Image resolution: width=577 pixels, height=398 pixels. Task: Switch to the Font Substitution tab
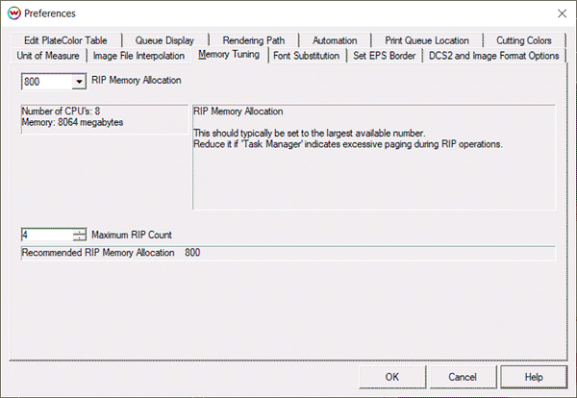pos(306,56)
